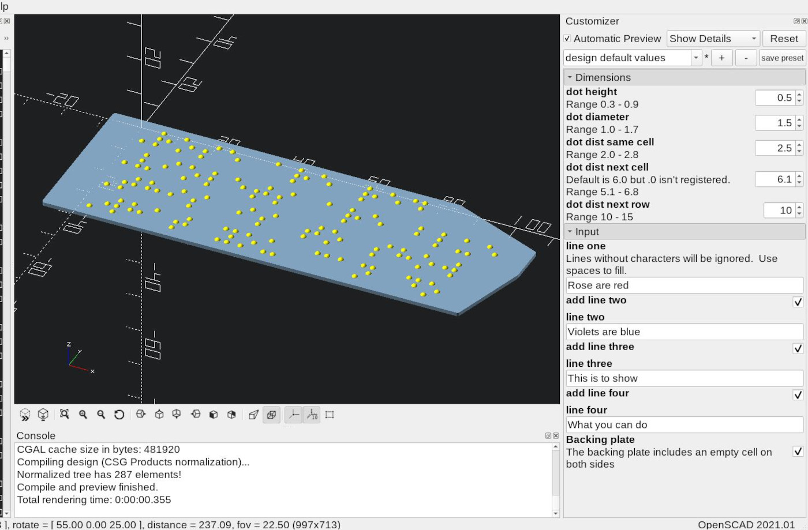Viewport: 808px width, 530px height.
Task: Click the Console panel scrollbar
Action: coord(556,479)
